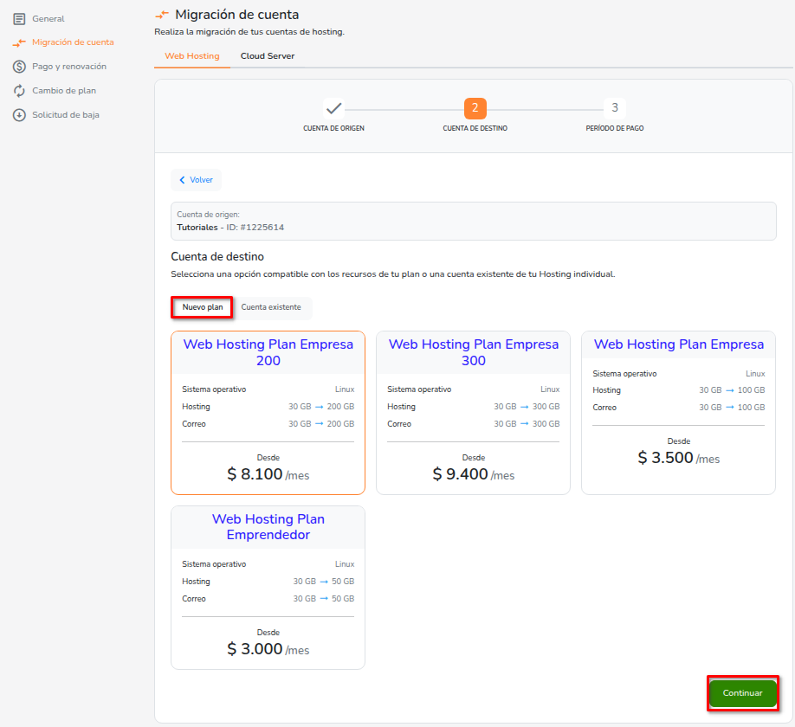Open Cambio de plan sidebar item
Image resolution: width=795 pixels, height=727 pixels.
coord(64,91)
